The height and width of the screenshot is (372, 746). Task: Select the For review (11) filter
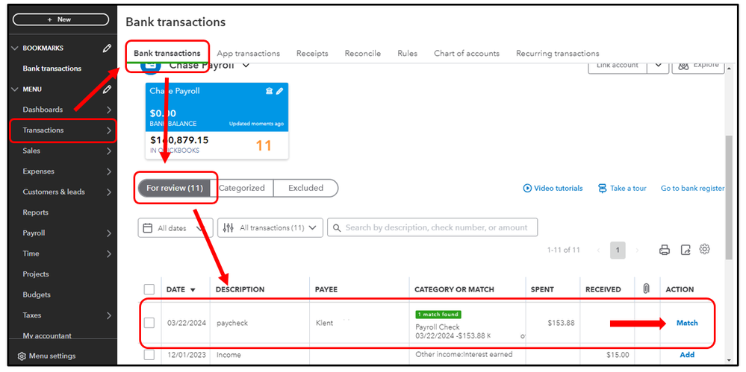click(175, 188)
